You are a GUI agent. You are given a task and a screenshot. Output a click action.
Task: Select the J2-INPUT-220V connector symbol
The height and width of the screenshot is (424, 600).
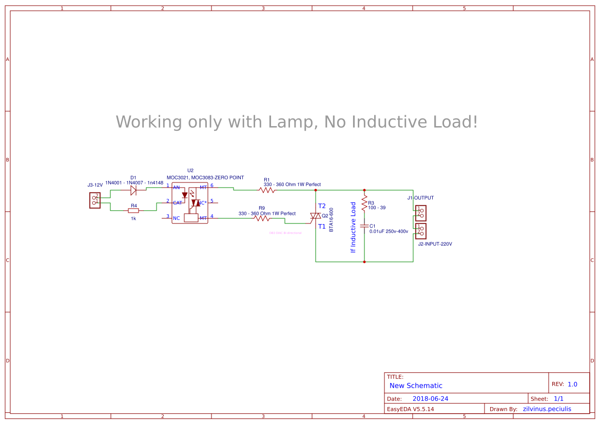click(x=420, y=231)
